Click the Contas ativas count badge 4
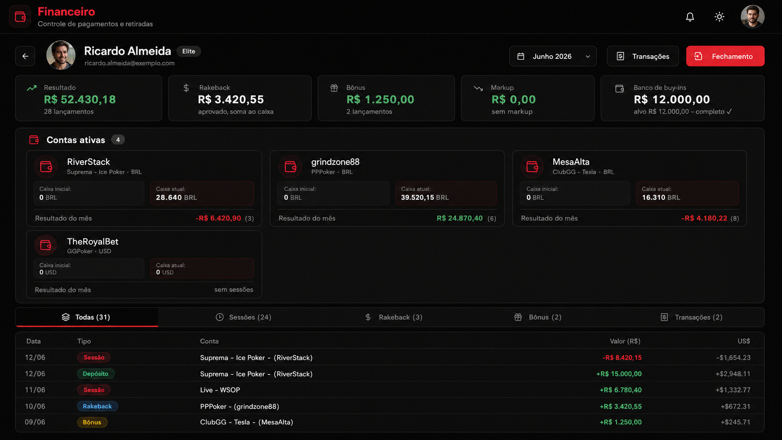 pyautogui.click(x=118, y=140)
